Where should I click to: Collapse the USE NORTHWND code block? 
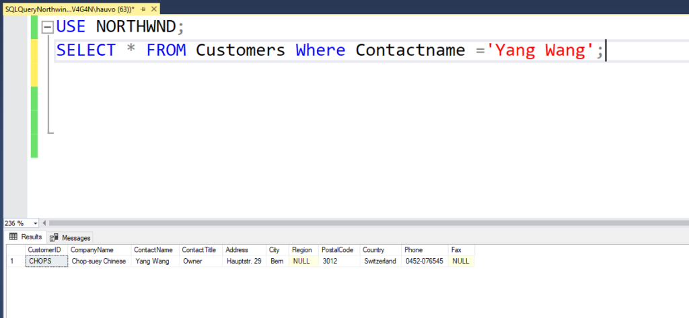(47, 28)
